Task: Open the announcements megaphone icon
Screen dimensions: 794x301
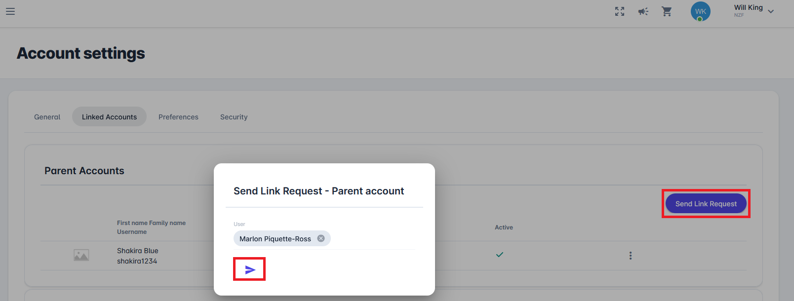Action: pyautogui.click(x=643, y=11)
